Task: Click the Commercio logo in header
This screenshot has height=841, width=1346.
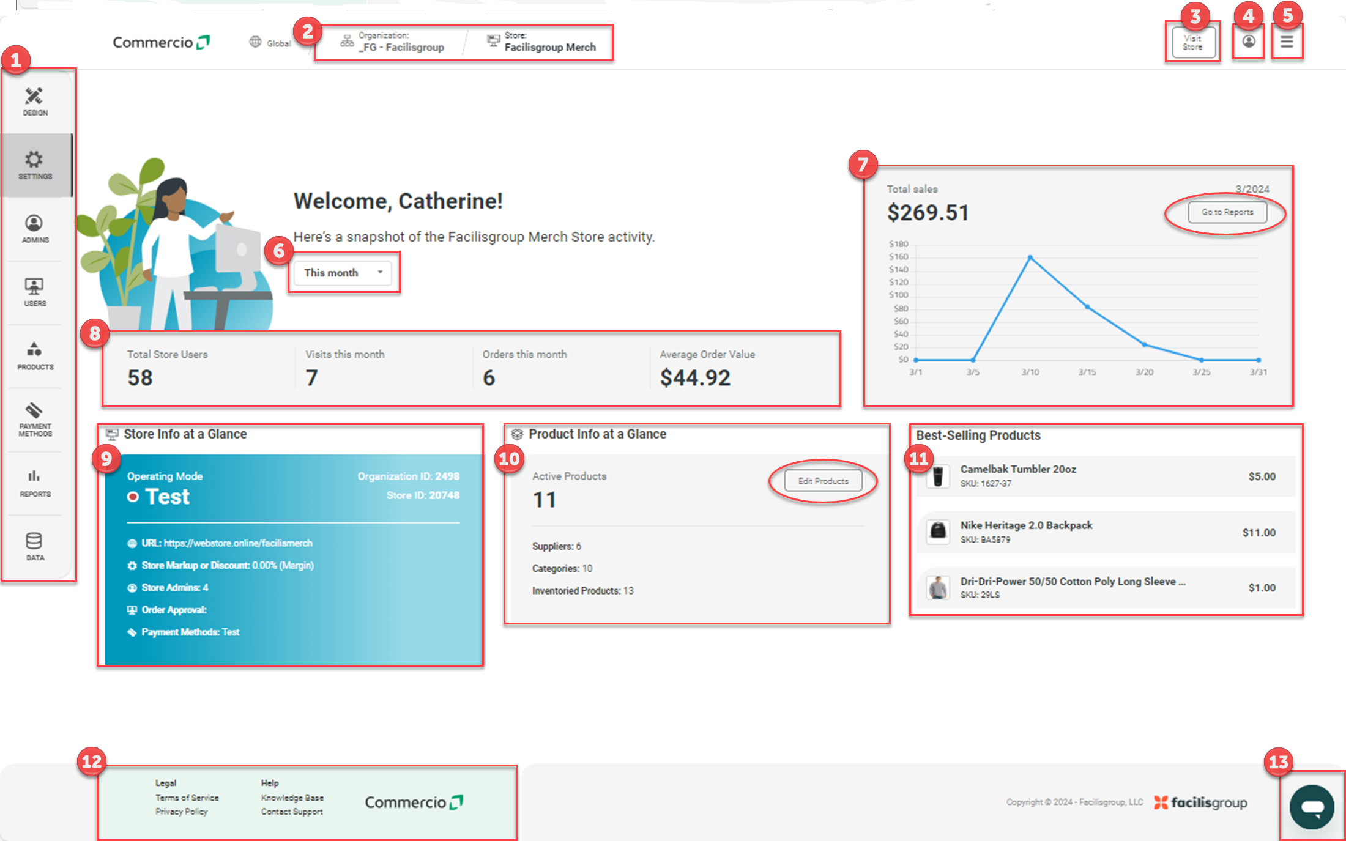Action: tap(161, 42)
